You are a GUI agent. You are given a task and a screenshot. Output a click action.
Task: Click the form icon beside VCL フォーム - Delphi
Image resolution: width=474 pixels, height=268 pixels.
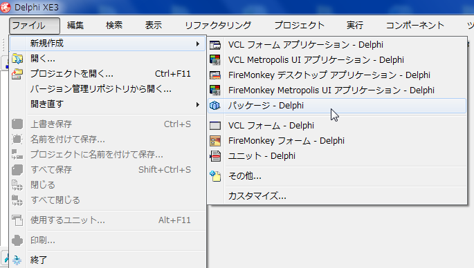(x=215, y=125)
